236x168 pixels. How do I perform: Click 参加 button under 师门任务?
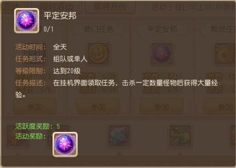[x=98, y=107]
